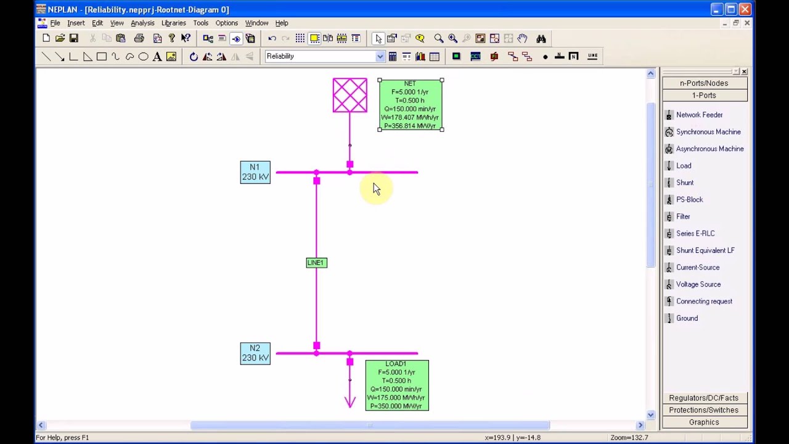
Task: Toggle the highlighted yellow rectangle button
Action: 314,38
